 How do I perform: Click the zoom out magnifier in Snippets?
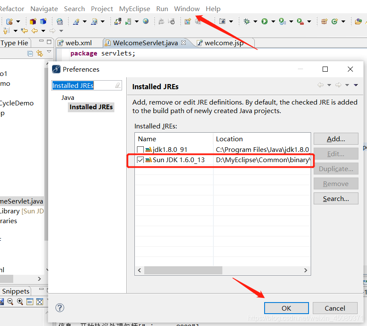coord(10,301)
